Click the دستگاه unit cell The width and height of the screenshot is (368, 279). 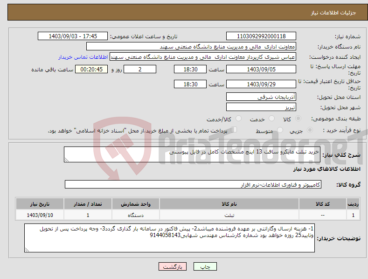(136, 215)
